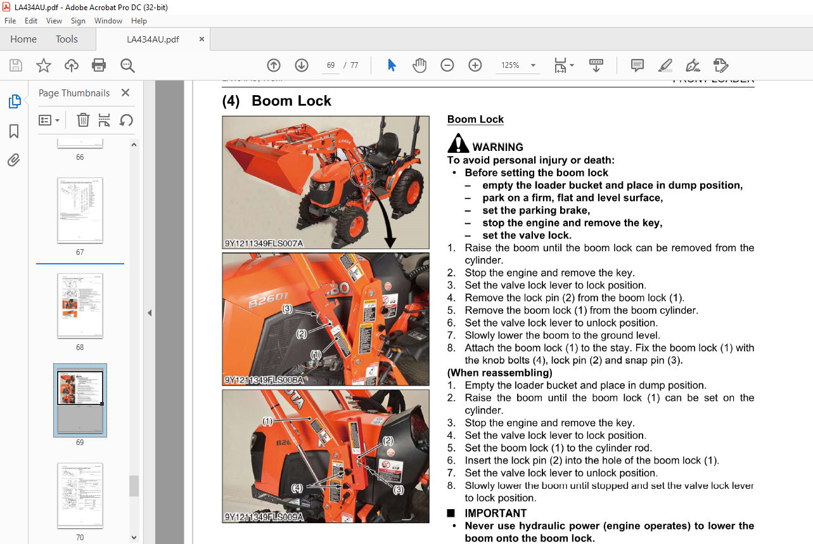
Task: Click the underlined Boom Lock heading
Action: (475, 119)
